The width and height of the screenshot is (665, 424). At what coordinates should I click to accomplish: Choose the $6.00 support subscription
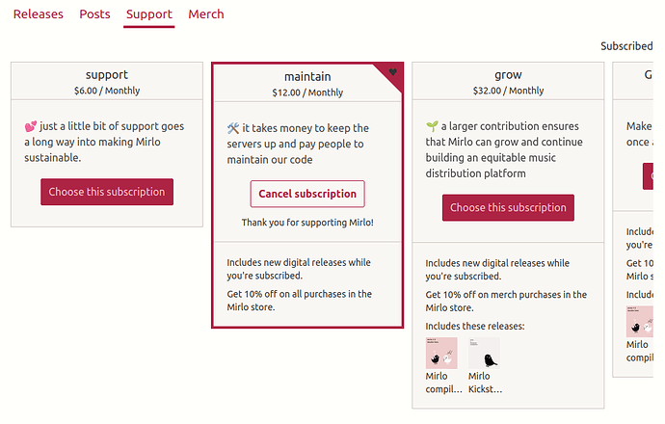[107, 192]
